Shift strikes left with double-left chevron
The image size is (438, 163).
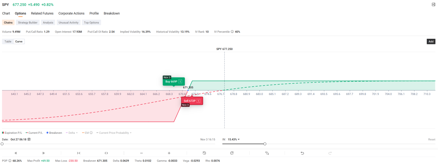pos(16,153)
